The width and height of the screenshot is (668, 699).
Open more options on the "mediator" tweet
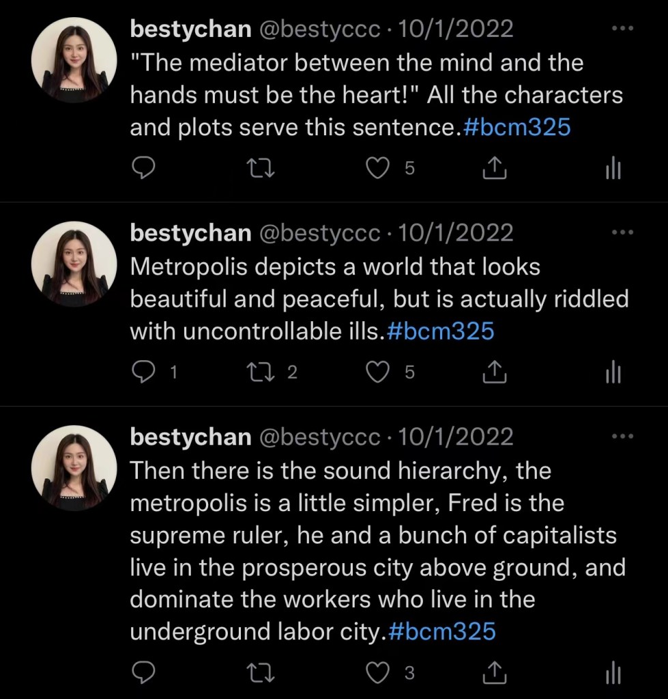click(622, 29)
